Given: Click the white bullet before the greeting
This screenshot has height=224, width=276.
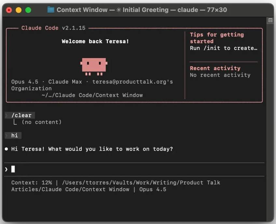Looking at the screenshot, I should click(6, 149).
